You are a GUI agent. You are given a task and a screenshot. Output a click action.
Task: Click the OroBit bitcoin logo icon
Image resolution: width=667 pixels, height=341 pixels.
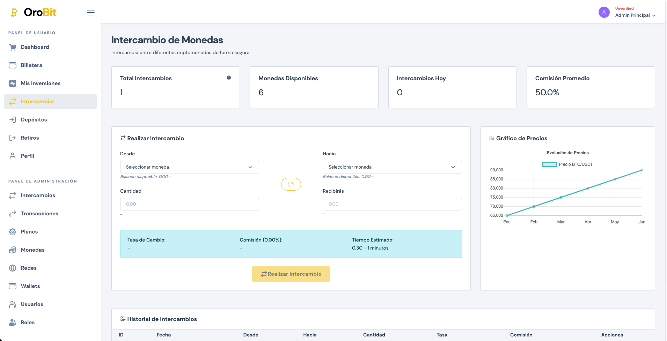click(x=14, y=13)
